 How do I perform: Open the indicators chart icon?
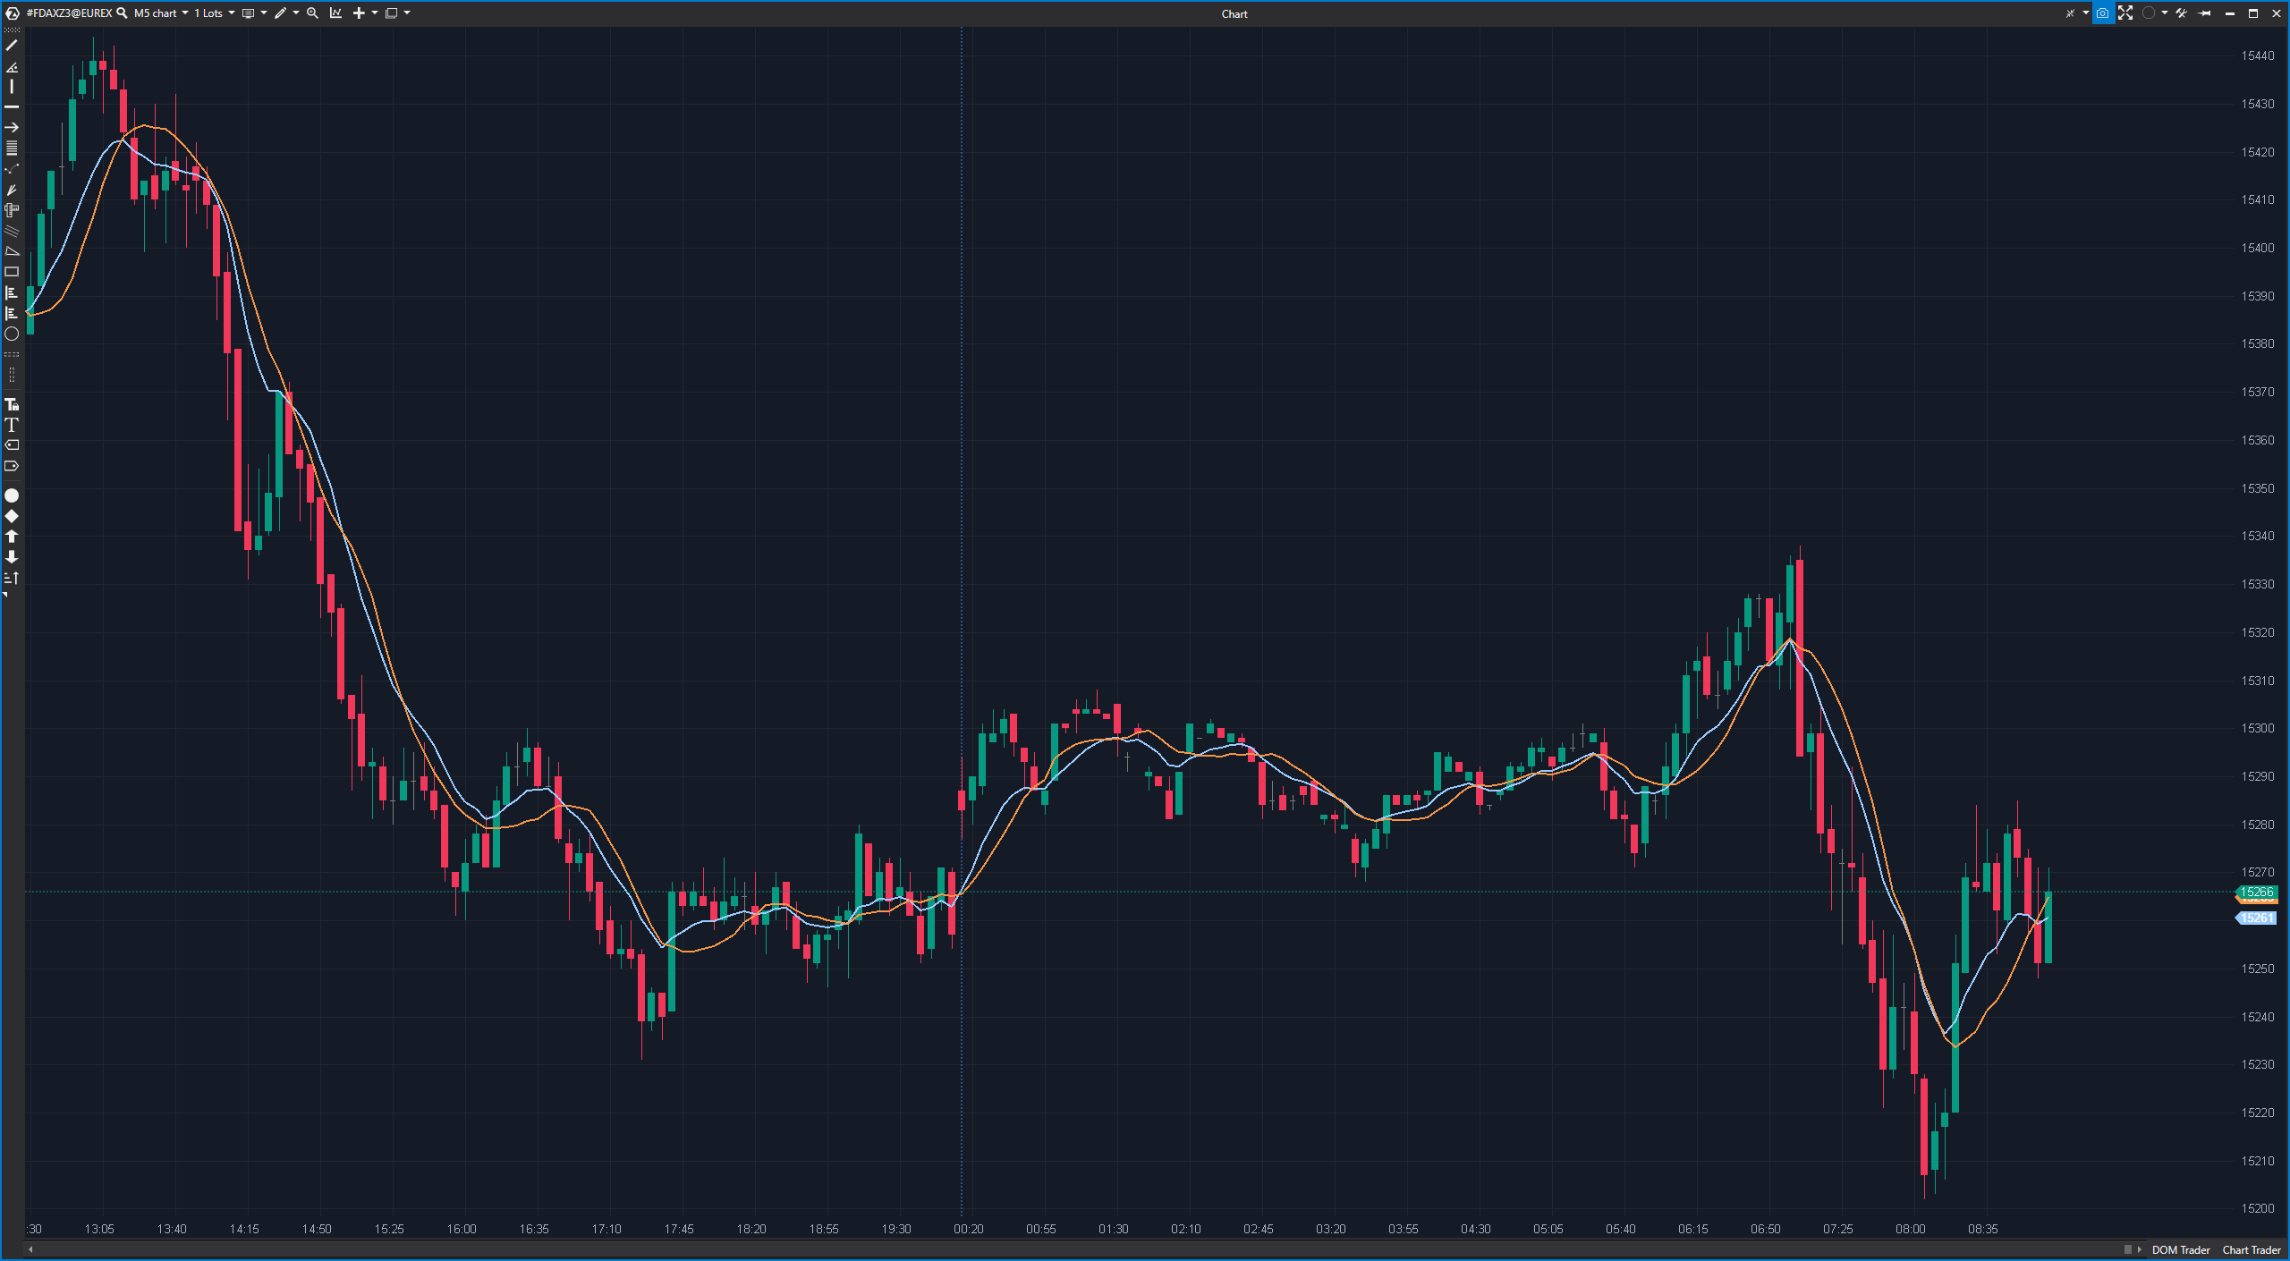point(335,13)
